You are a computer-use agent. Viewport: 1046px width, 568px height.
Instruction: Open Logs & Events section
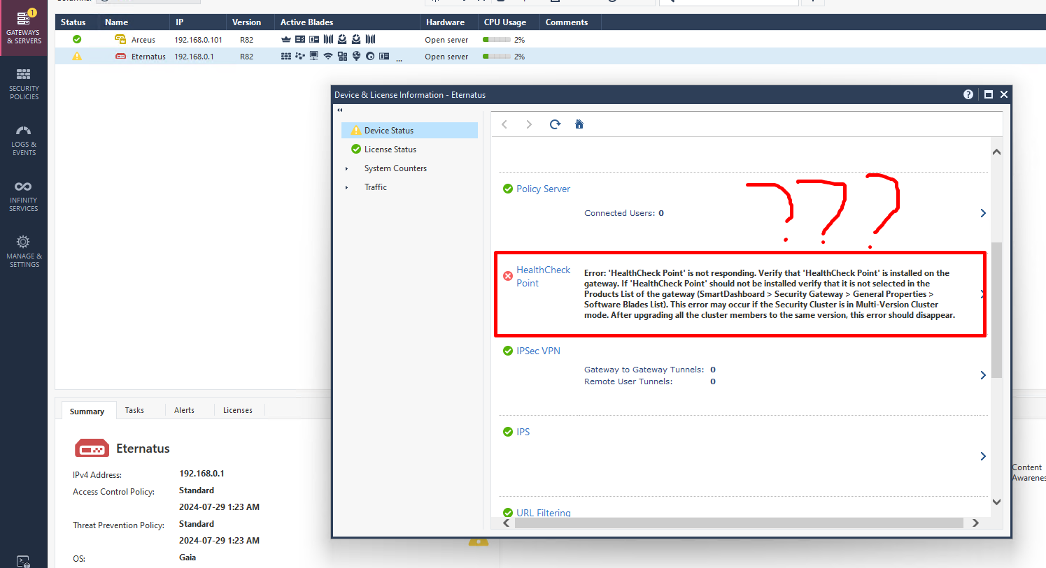click(24, 140)
